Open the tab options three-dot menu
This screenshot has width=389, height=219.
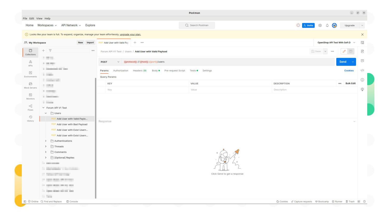(142, 43)
